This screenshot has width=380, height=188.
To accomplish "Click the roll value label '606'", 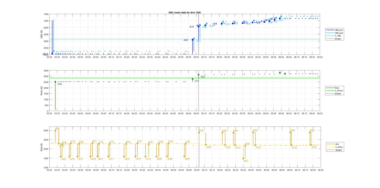I will point(235,131).
